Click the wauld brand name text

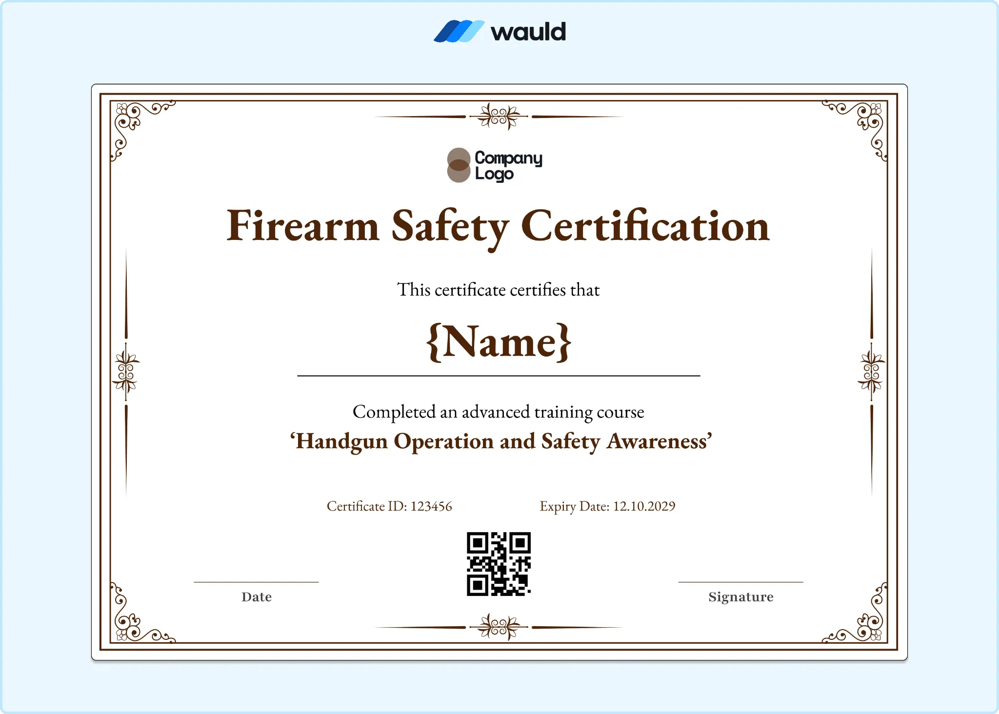click(x=528, y=32)
